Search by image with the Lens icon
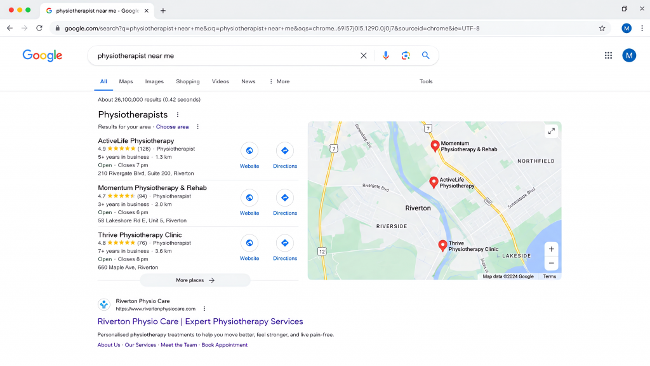 [x=406, y=56]
